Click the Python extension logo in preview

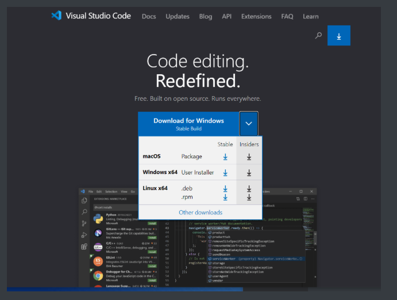click(98, 219)
